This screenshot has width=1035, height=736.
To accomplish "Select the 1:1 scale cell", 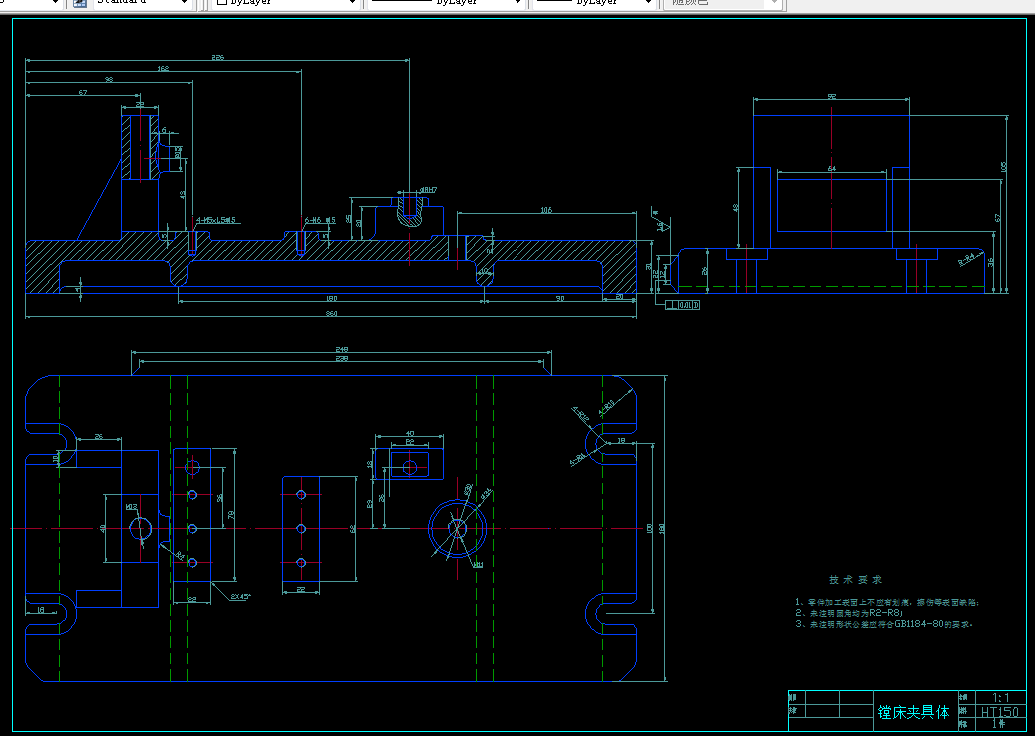I will [x=1001, y=698].
